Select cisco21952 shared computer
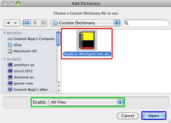Screen dimensions: 171x123 tap(20, 71)
